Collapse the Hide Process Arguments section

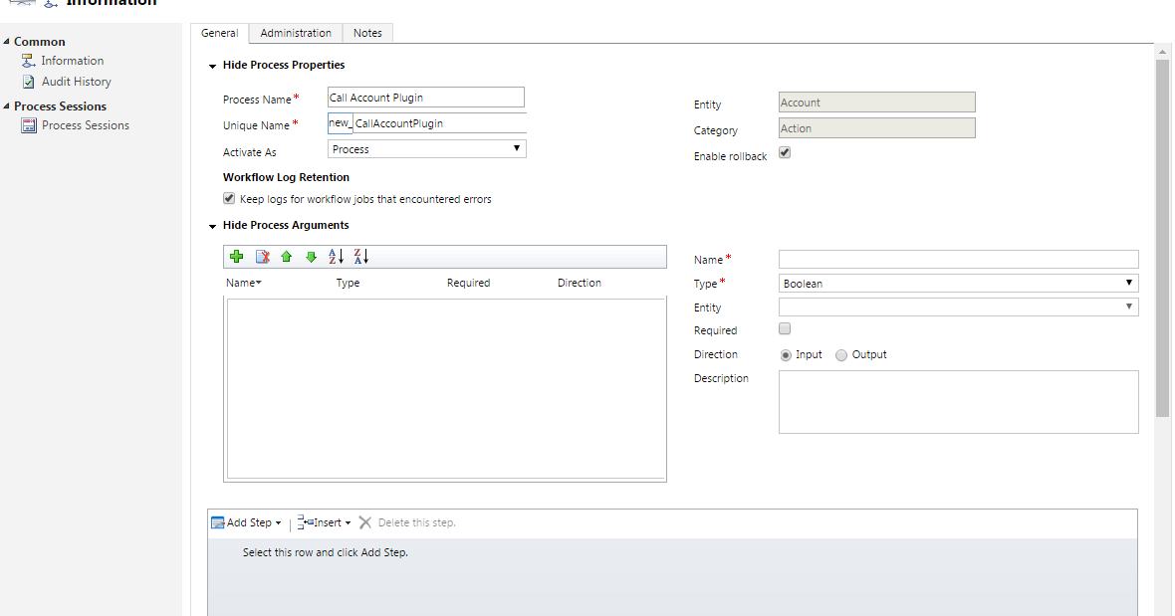[x=211, y=225]
